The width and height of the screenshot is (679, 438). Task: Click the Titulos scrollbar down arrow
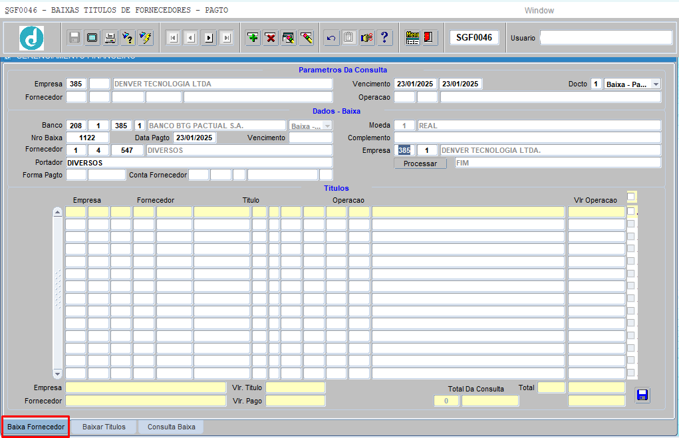[x=57, y=373]
